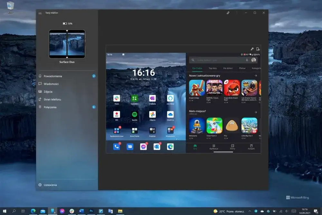Select Aplikacje tab in Play Store bottom bar

(x=214, y=147)
